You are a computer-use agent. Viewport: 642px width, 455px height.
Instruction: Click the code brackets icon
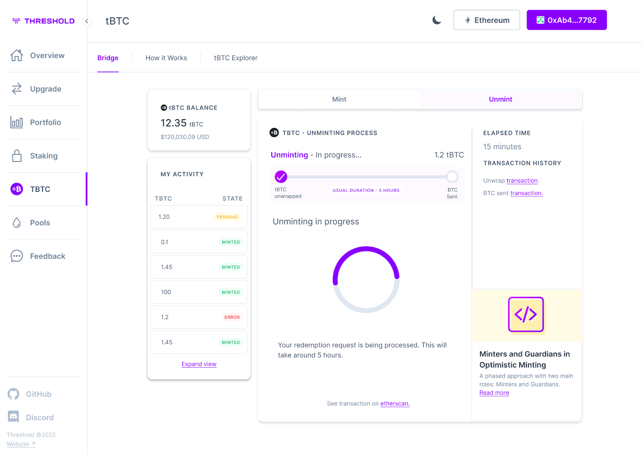526,315
